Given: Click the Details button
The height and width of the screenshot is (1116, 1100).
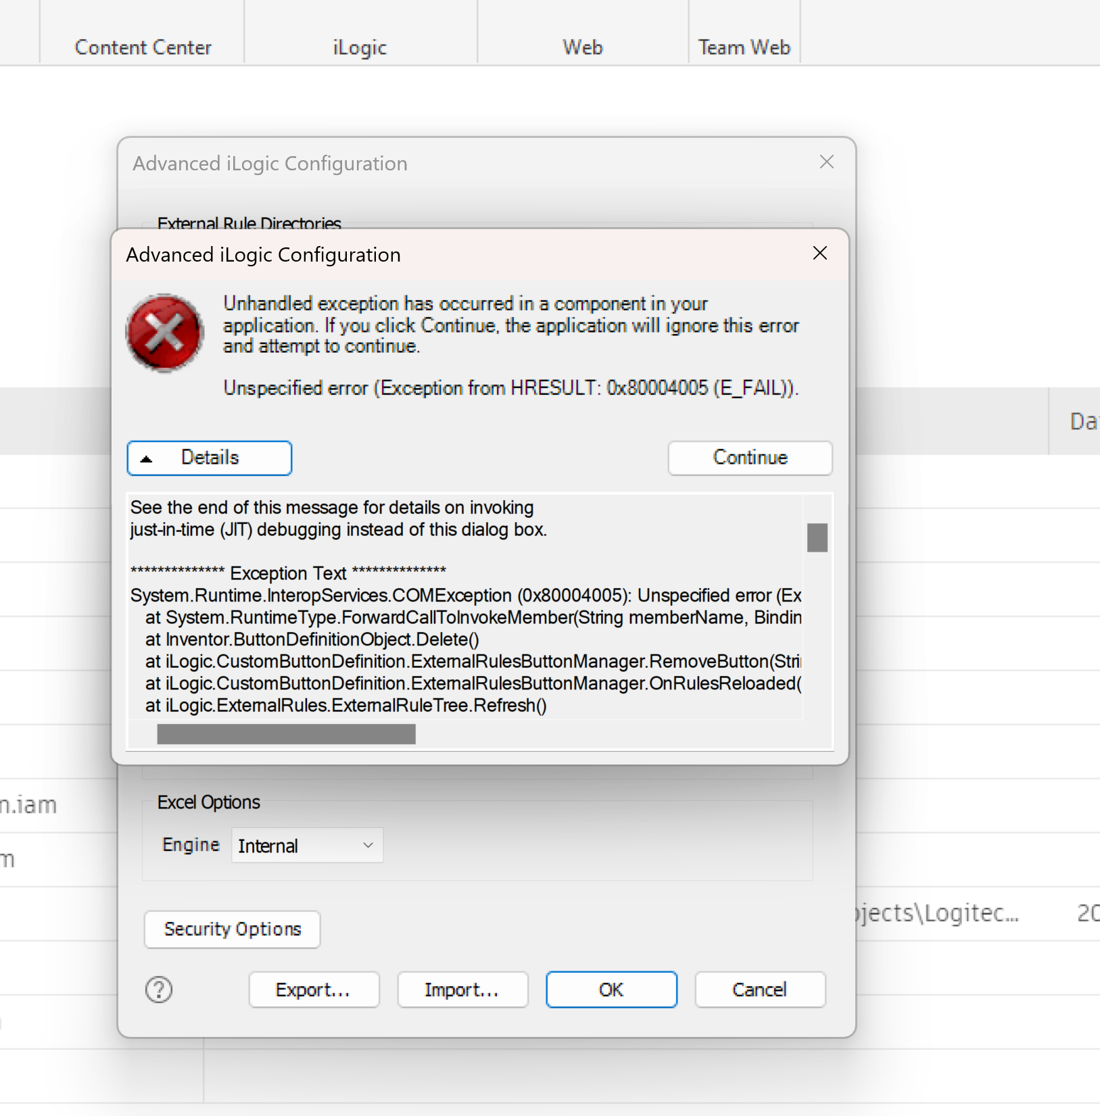Looking at the screenshot, I should (x=209, y=458).
